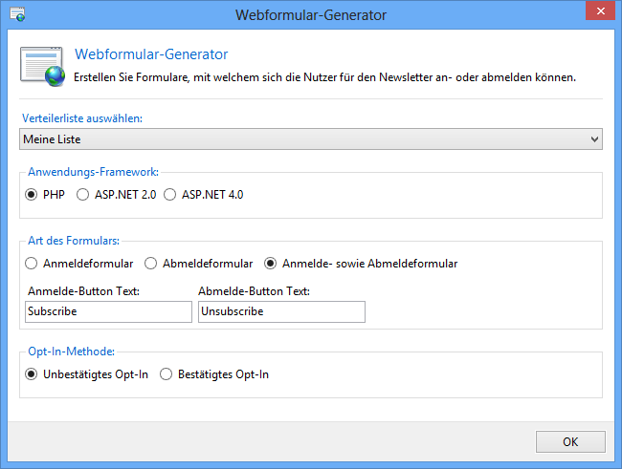
Task: Click the web form globe header icon
Action: tap(42, 67)
